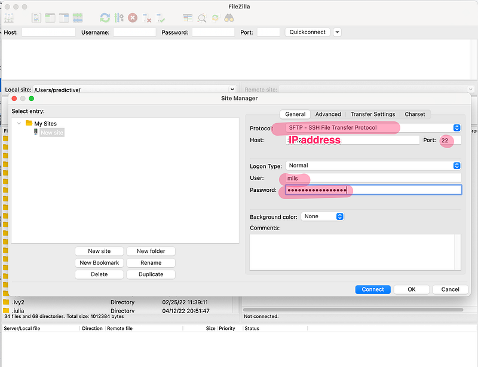This screenshot has height=367, width=478.
Task: Click the binoculars file search icon
Action: tap(229, 19)
